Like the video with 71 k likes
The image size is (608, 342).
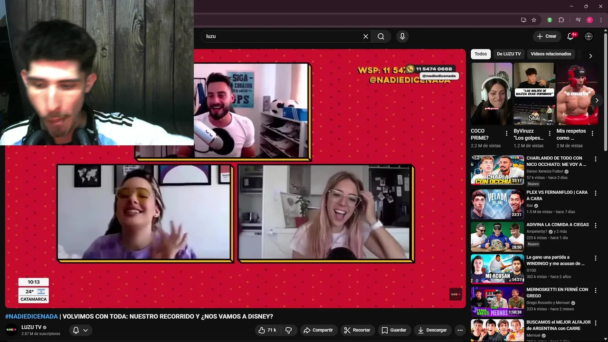pos(267,330)
